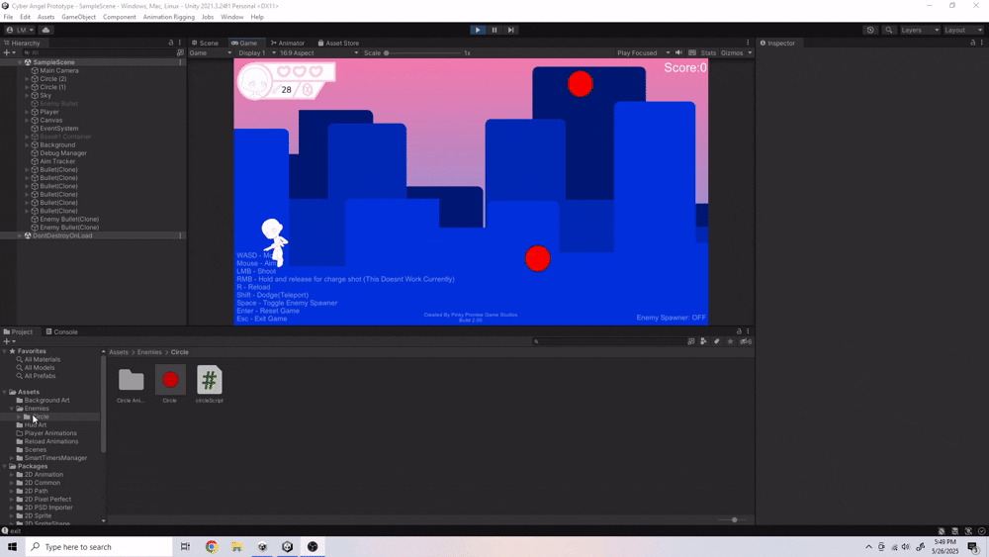Open the 16:9 Aspect dropdown

coord(319,53)
